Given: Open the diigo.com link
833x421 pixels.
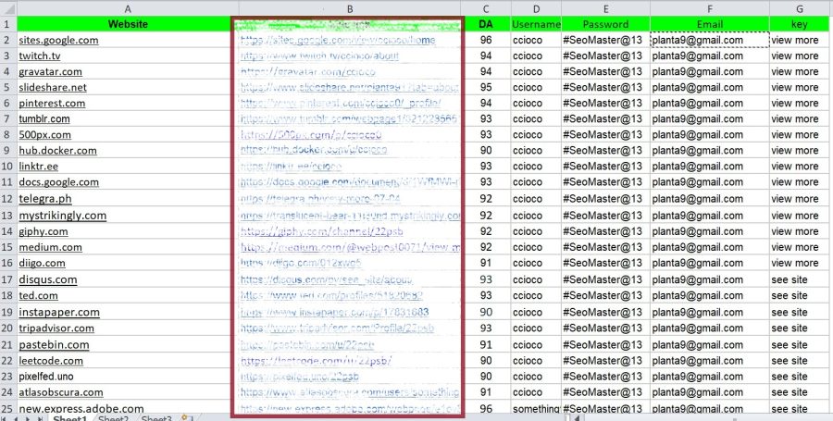Looking at the screenshot, I should [42, 263].
